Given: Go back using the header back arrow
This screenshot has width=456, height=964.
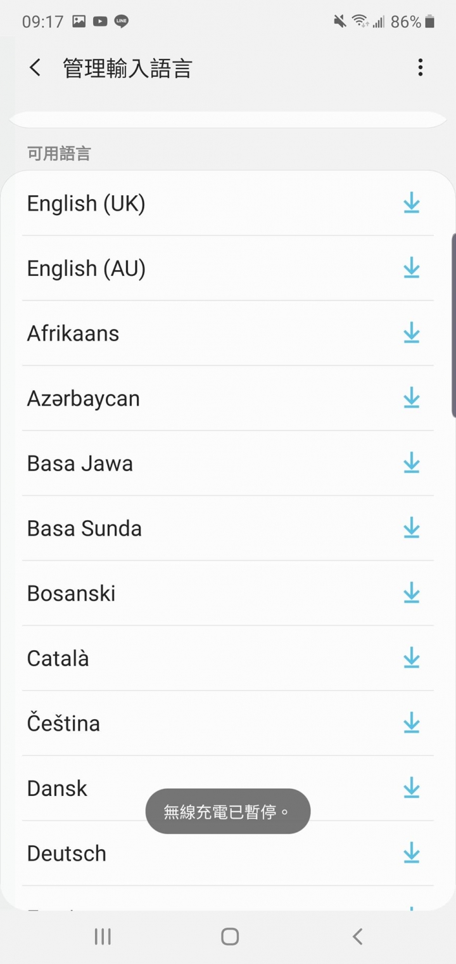Looking at the screenshot, I should pos(35,68).
